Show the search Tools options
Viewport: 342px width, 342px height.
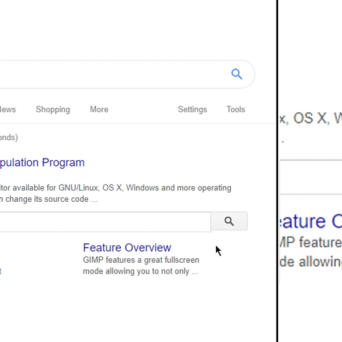point(235,109)
